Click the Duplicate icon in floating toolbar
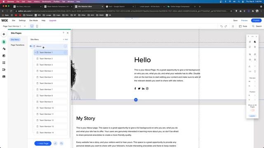Image resolution: width=264 pixels, height=148 pixels. [x=250, y=47]
